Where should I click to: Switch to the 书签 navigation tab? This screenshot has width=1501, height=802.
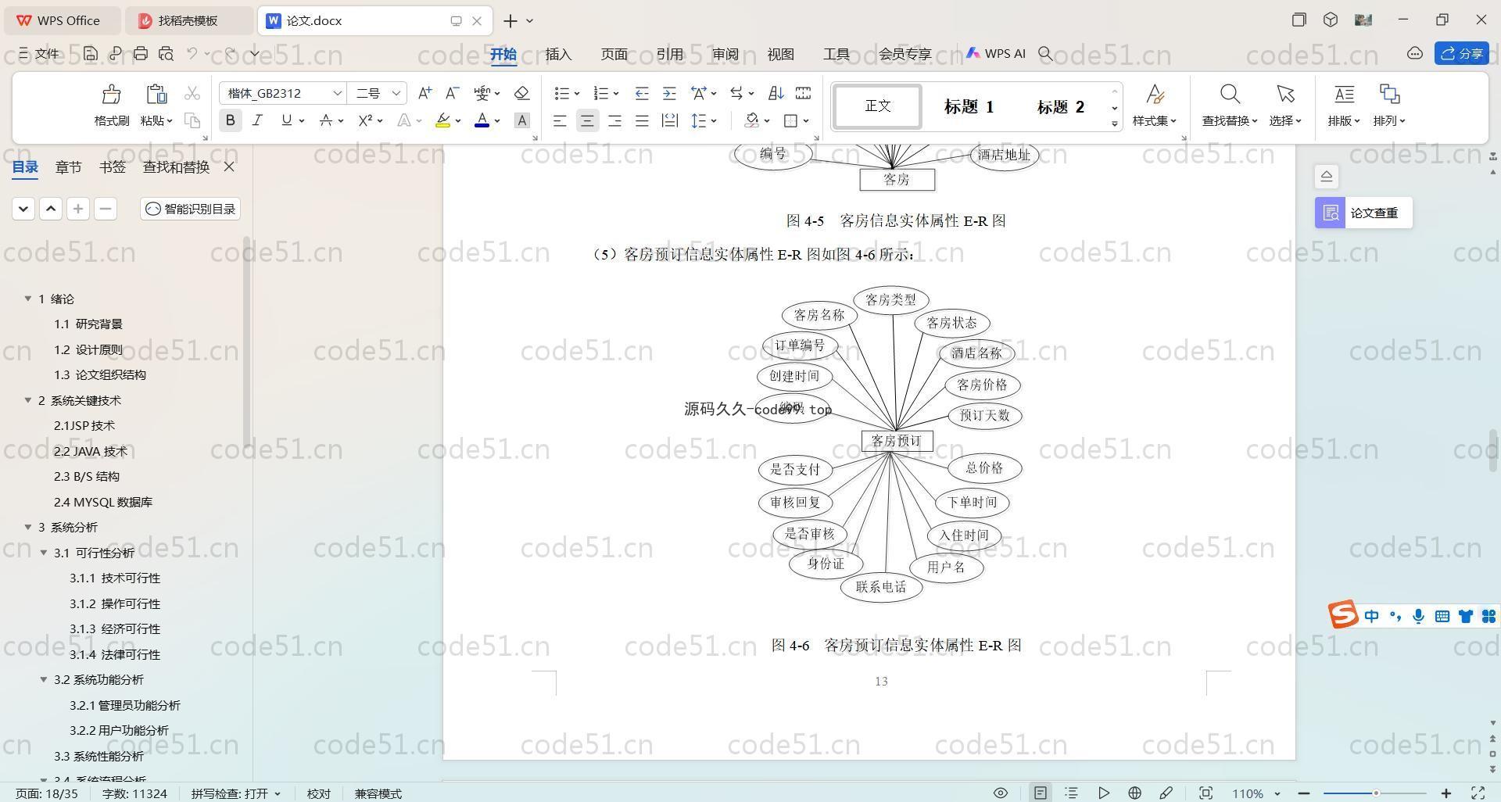point(113,166)
